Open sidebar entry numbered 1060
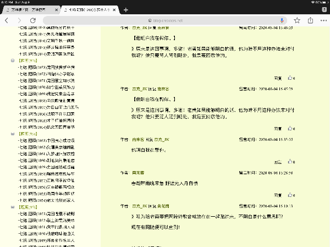The width and height of the screenshot is (330, 247). pyautogui.click(x=47, y=161)
